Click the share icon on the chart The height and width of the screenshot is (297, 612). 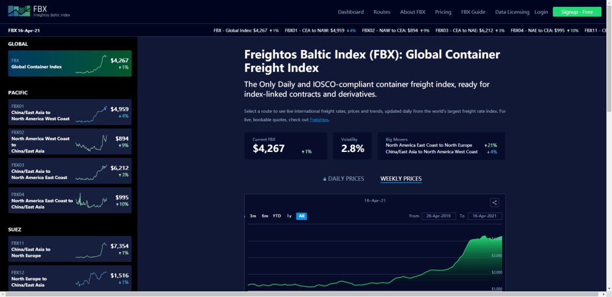495,202
